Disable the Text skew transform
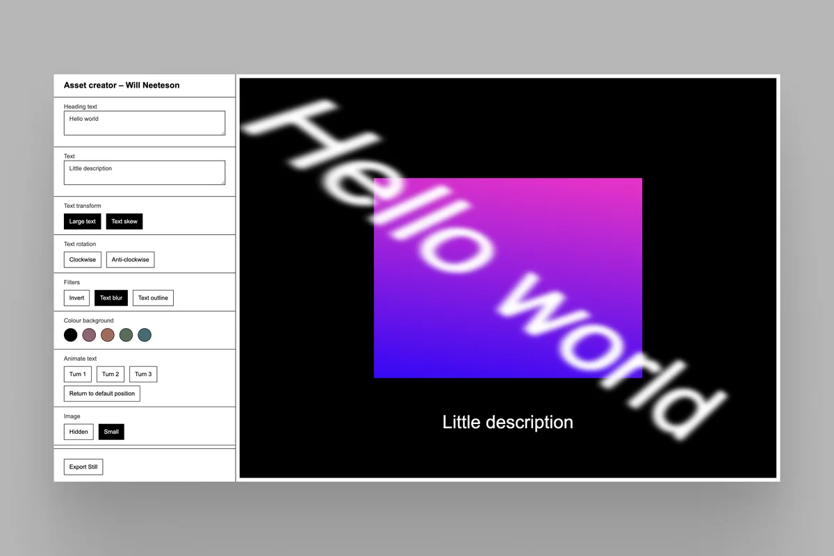The width and height of the screenshot is (834, 556). click(124, 221)
